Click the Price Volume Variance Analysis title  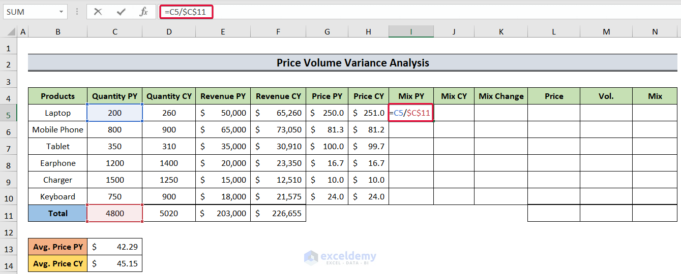[352, 63]
